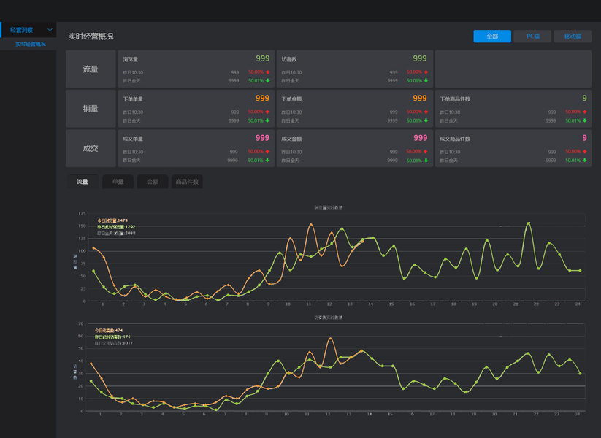601x438 pixels.
Task: Click the green down arrow in 成交商品件数 card
Action: pyautogui.click(x=584, y=160)
